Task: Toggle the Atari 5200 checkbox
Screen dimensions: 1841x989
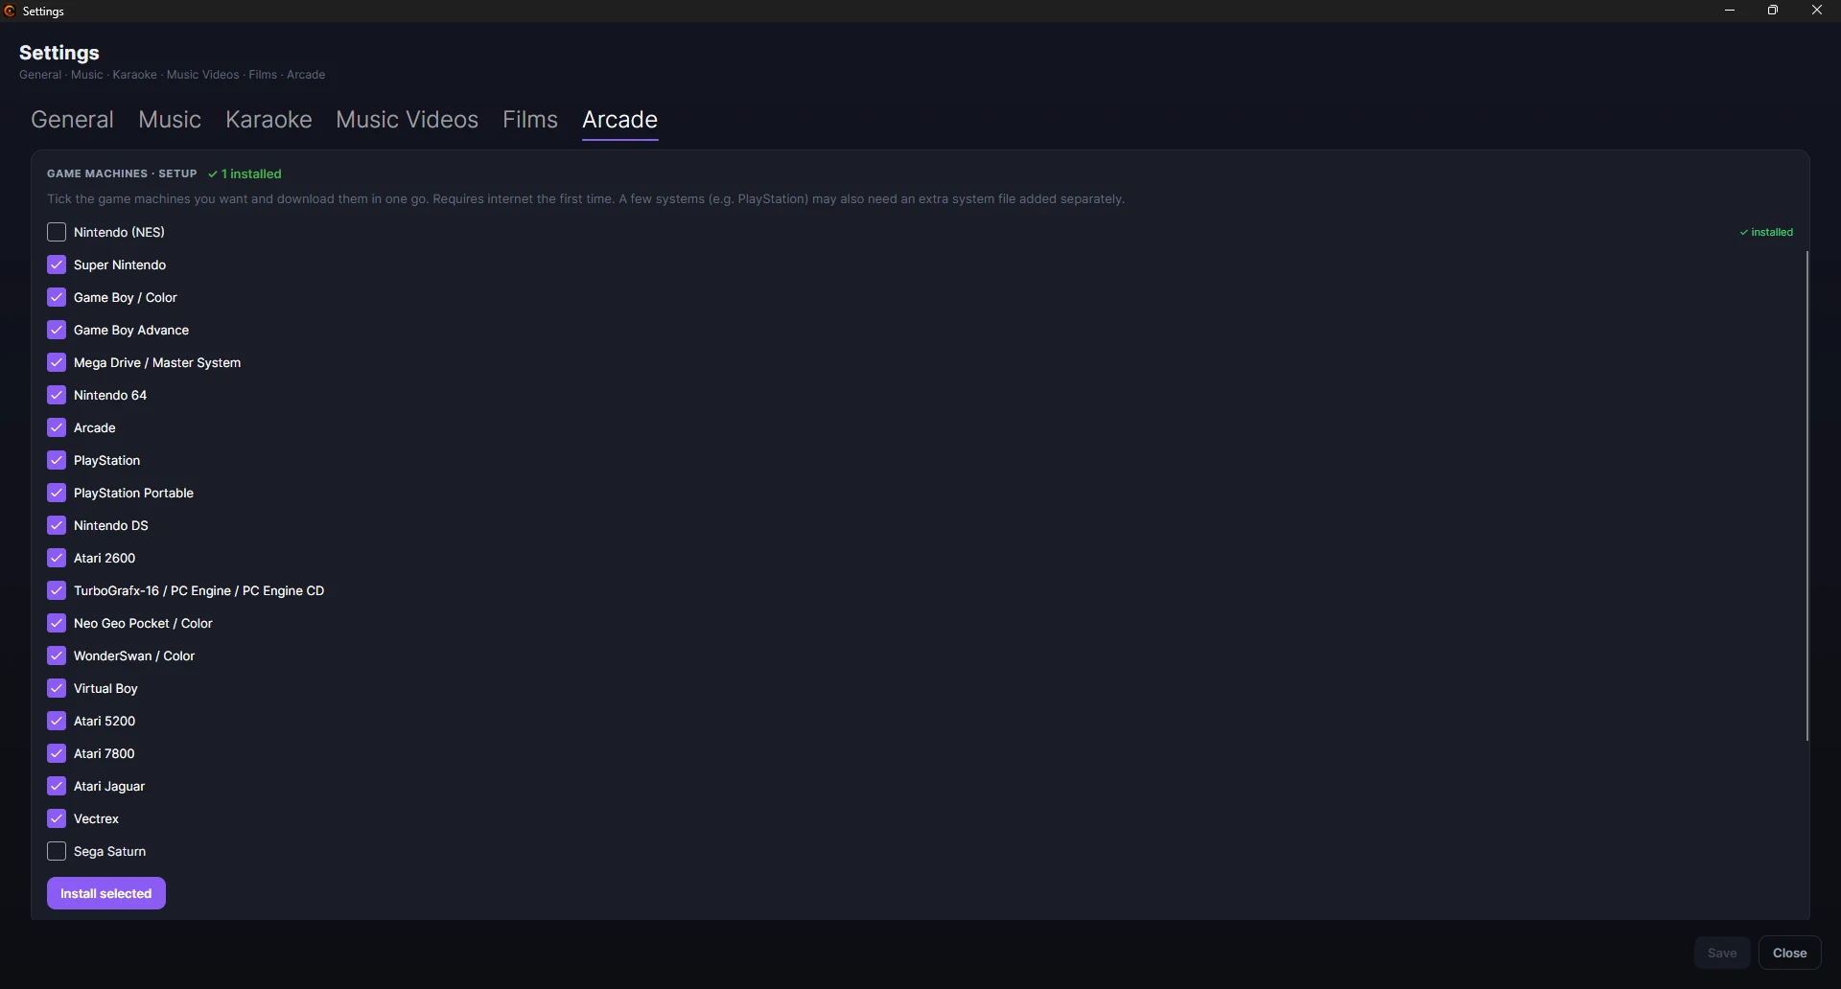Action: click(57, 722)
